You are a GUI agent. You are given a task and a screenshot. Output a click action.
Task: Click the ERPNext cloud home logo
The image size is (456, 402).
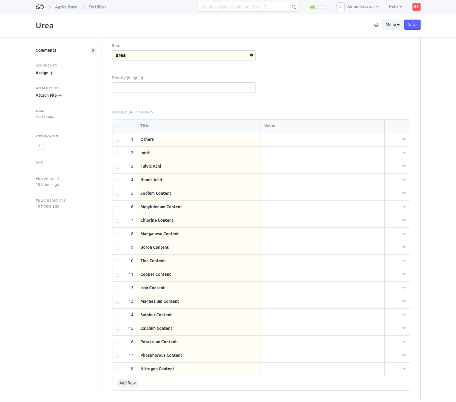pyautogui.click(x=40, y=7)
